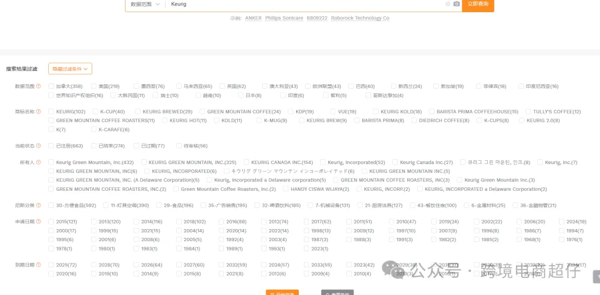Tick application year 2024(19)

562,222
